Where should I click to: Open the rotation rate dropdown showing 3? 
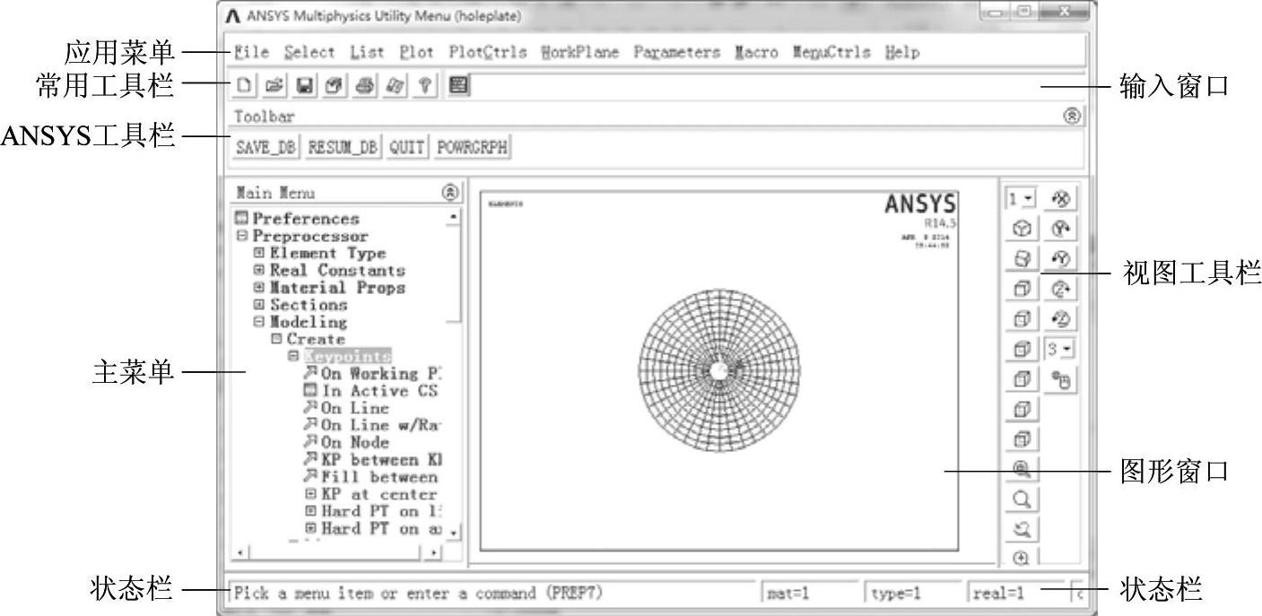click(x=1061, y=349)
